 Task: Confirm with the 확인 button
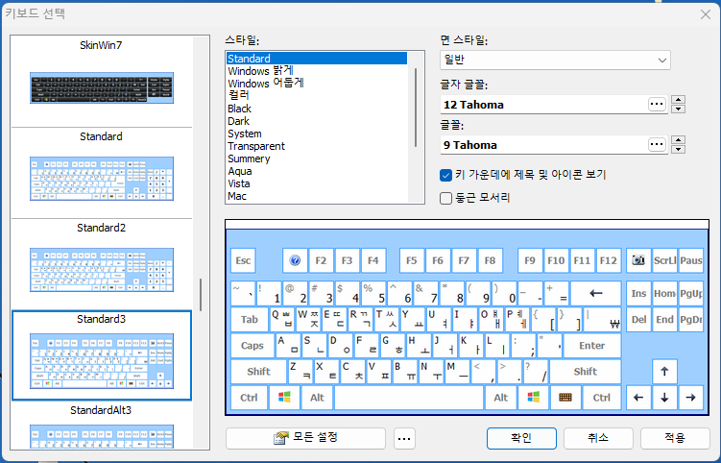click(x=521, y=438)
